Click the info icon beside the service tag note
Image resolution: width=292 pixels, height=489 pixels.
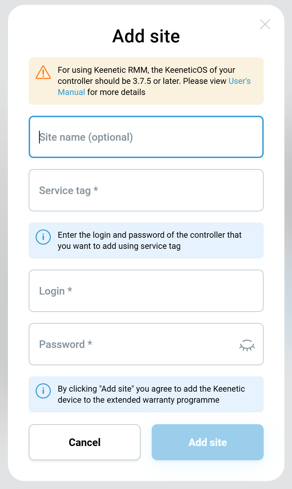point(43,237)
